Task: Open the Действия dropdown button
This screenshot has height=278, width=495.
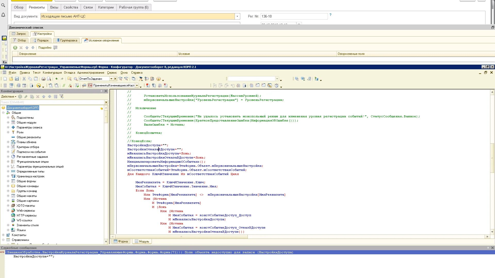Action: pyautogui.click(x=9, y=97)
